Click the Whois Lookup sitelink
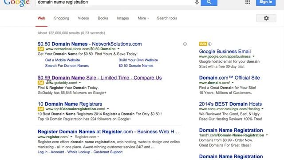 [79, 152]
